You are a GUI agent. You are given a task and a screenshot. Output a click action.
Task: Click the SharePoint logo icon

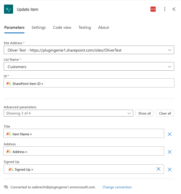9,9
